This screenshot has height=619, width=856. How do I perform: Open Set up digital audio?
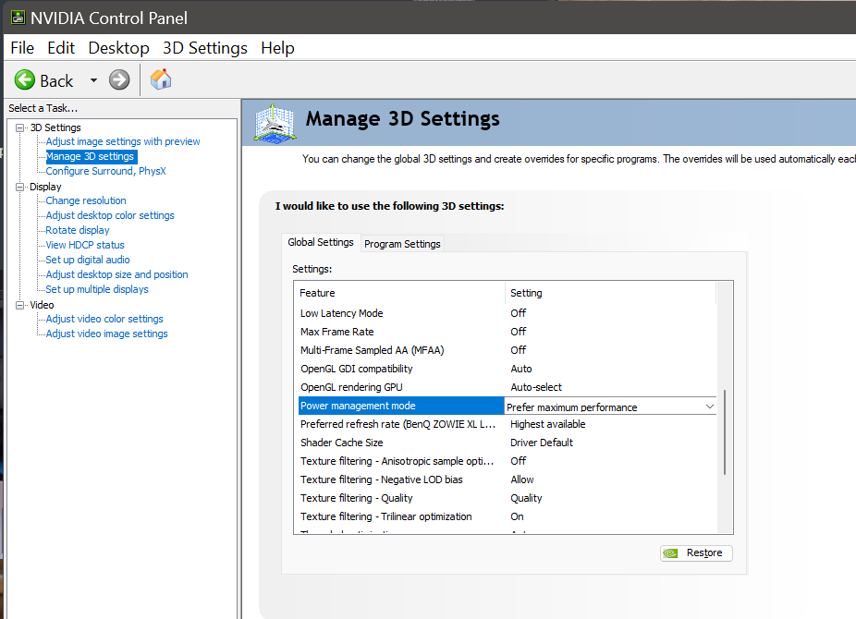pyautogui.click(x=88, y=260)
